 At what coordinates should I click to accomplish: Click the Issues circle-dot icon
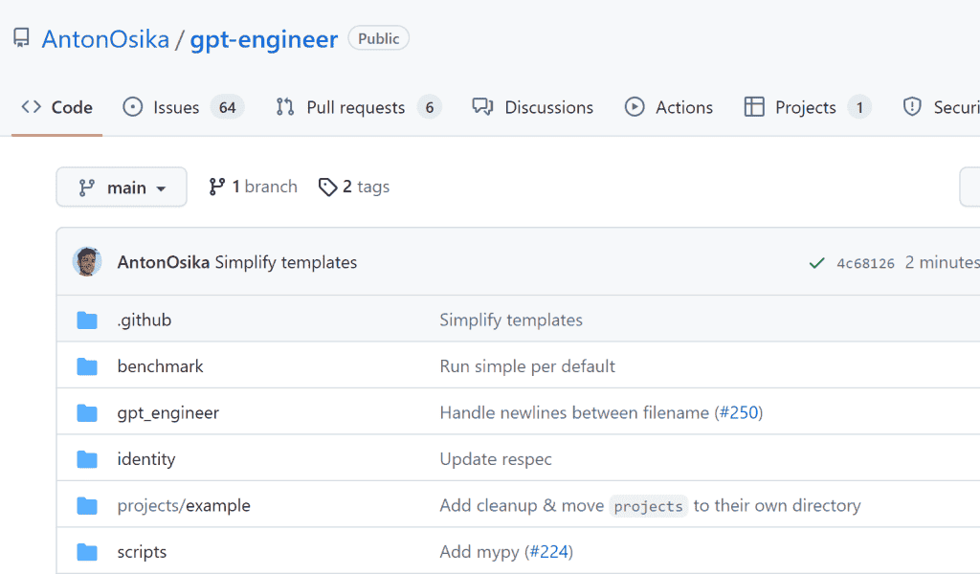[132, 107]
